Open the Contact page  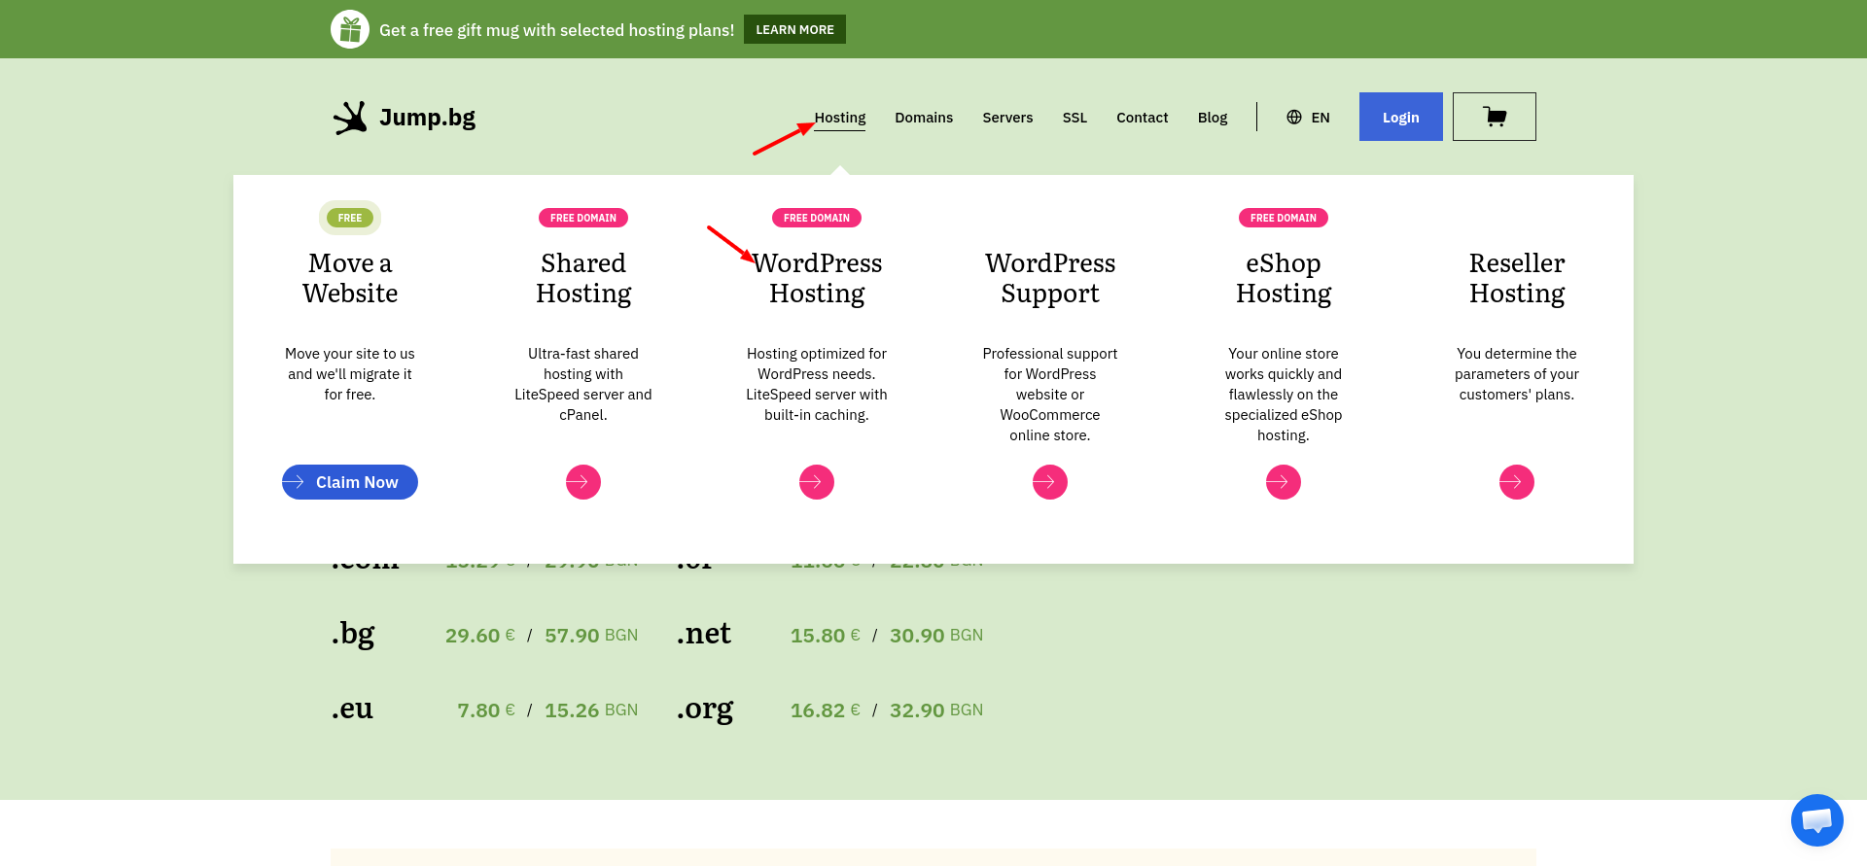point(1143,118)
